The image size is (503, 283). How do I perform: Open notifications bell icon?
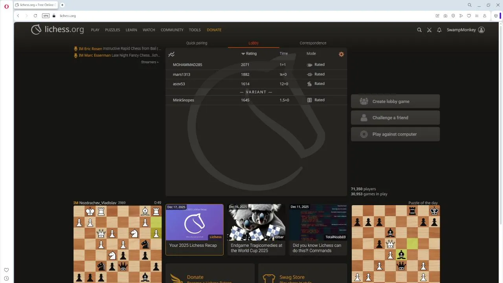coord(439,30)
